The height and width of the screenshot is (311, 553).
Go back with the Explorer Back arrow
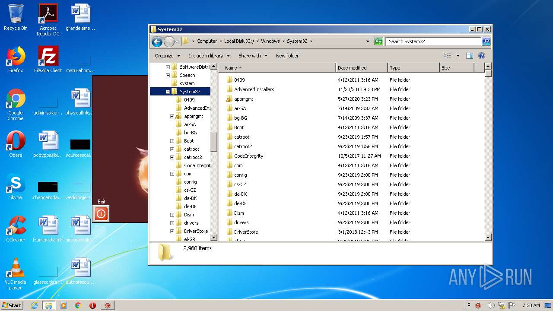157,41
